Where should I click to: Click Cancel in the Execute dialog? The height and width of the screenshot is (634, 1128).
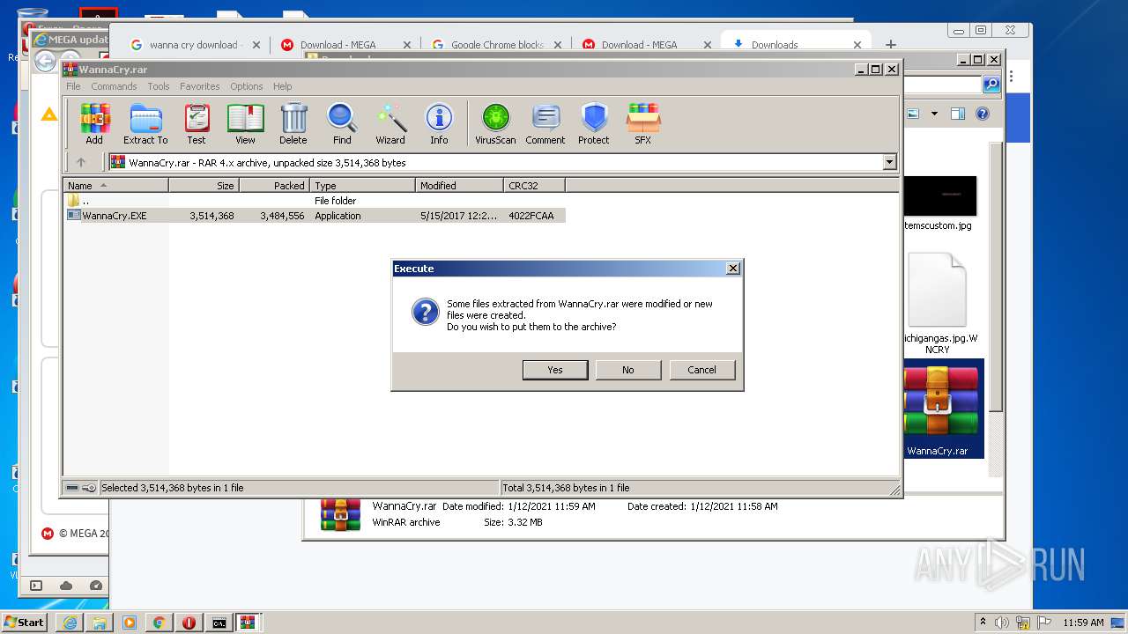point(702,370)
